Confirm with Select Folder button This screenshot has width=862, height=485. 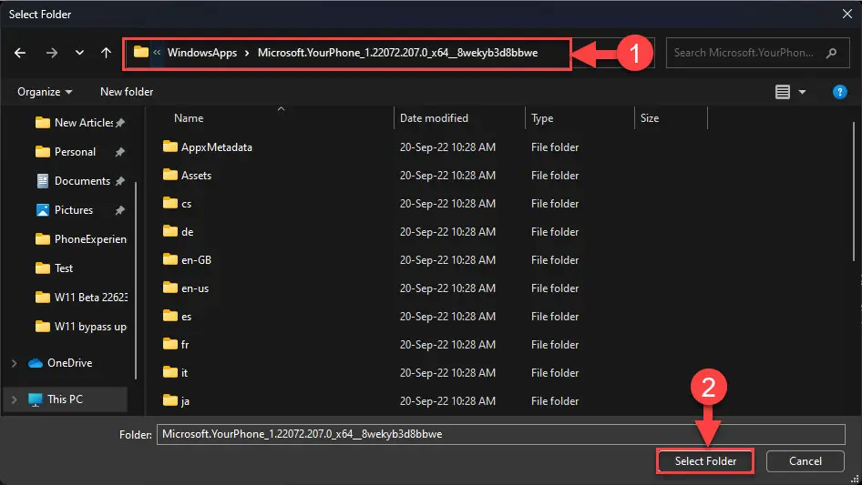pos(705,460)
